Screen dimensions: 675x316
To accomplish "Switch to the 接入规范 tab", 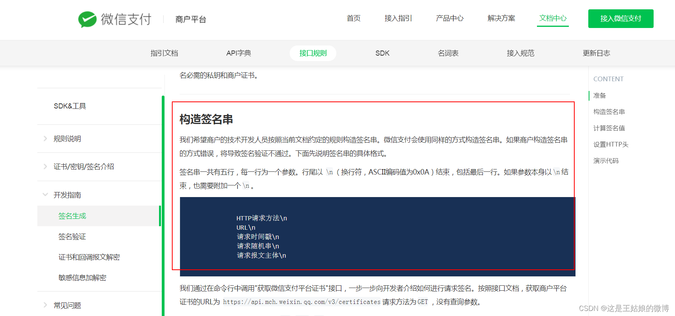I will 521,53.
